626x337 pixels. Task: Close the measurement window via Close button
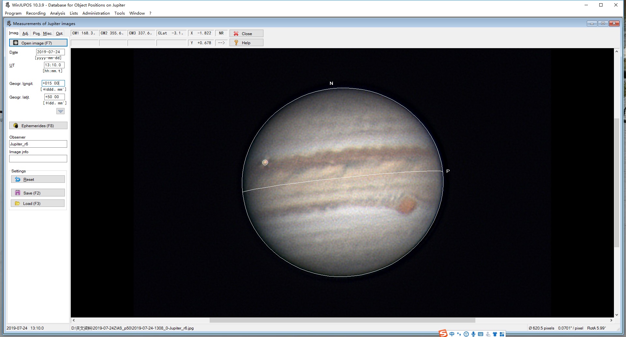tap(246, 34)
